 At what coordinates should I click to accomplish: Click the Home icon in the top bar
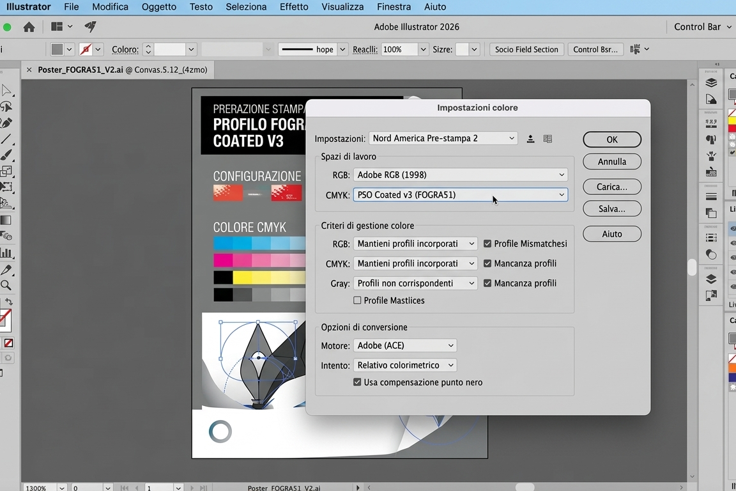(29, 27)
